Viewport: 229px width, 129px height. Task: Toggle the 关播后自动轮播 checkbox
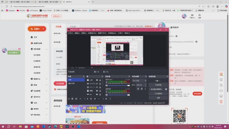tap(55, 89)
